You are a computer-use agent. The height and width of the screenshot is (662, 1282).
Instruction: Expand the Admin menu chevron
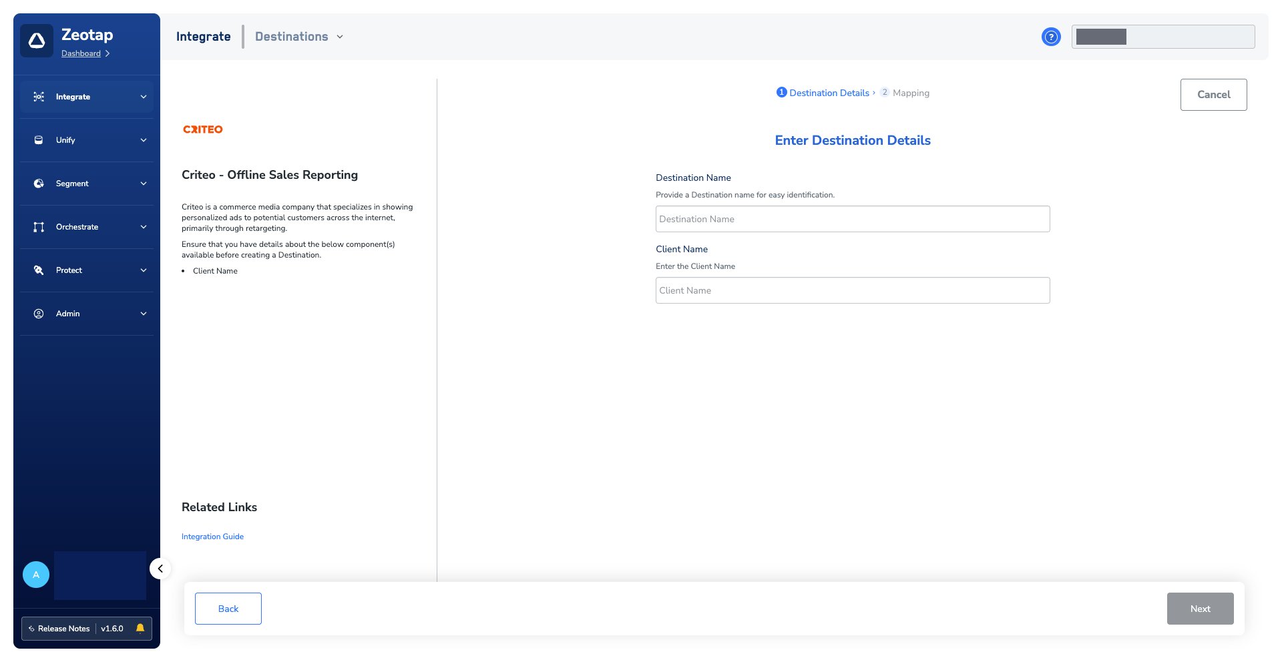(x=144, y=314)
